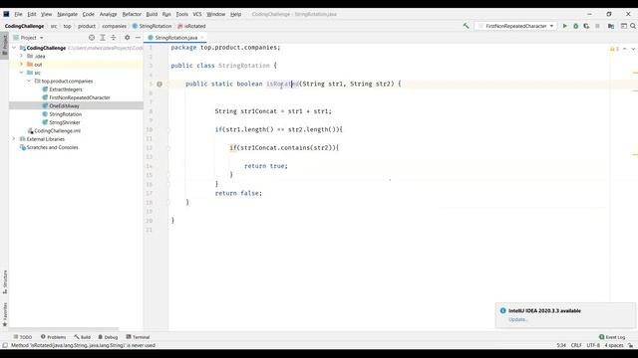Next highlighted error down arrow in editor
Viewport: 638px width, 358px height.
(x=633, y=49)
